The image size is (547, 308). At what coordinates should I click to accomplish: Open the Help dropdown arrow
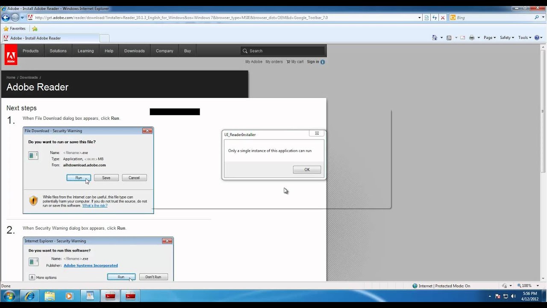(x=542, y=38)
